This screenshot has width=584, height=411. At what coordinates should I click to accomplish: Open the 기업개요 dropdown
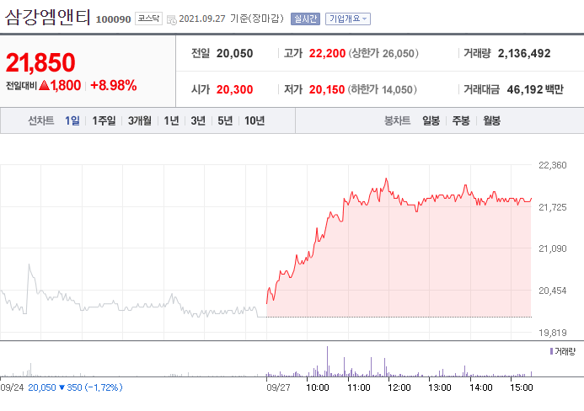click(348, 19)
